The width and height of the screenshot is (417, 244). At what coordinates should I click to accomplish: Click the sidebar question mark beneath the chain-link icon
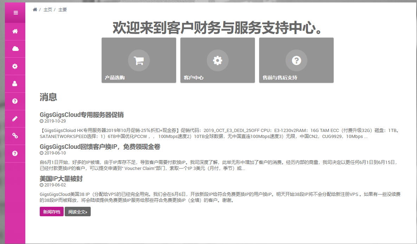pyautogui.click(x=15, y=153)
